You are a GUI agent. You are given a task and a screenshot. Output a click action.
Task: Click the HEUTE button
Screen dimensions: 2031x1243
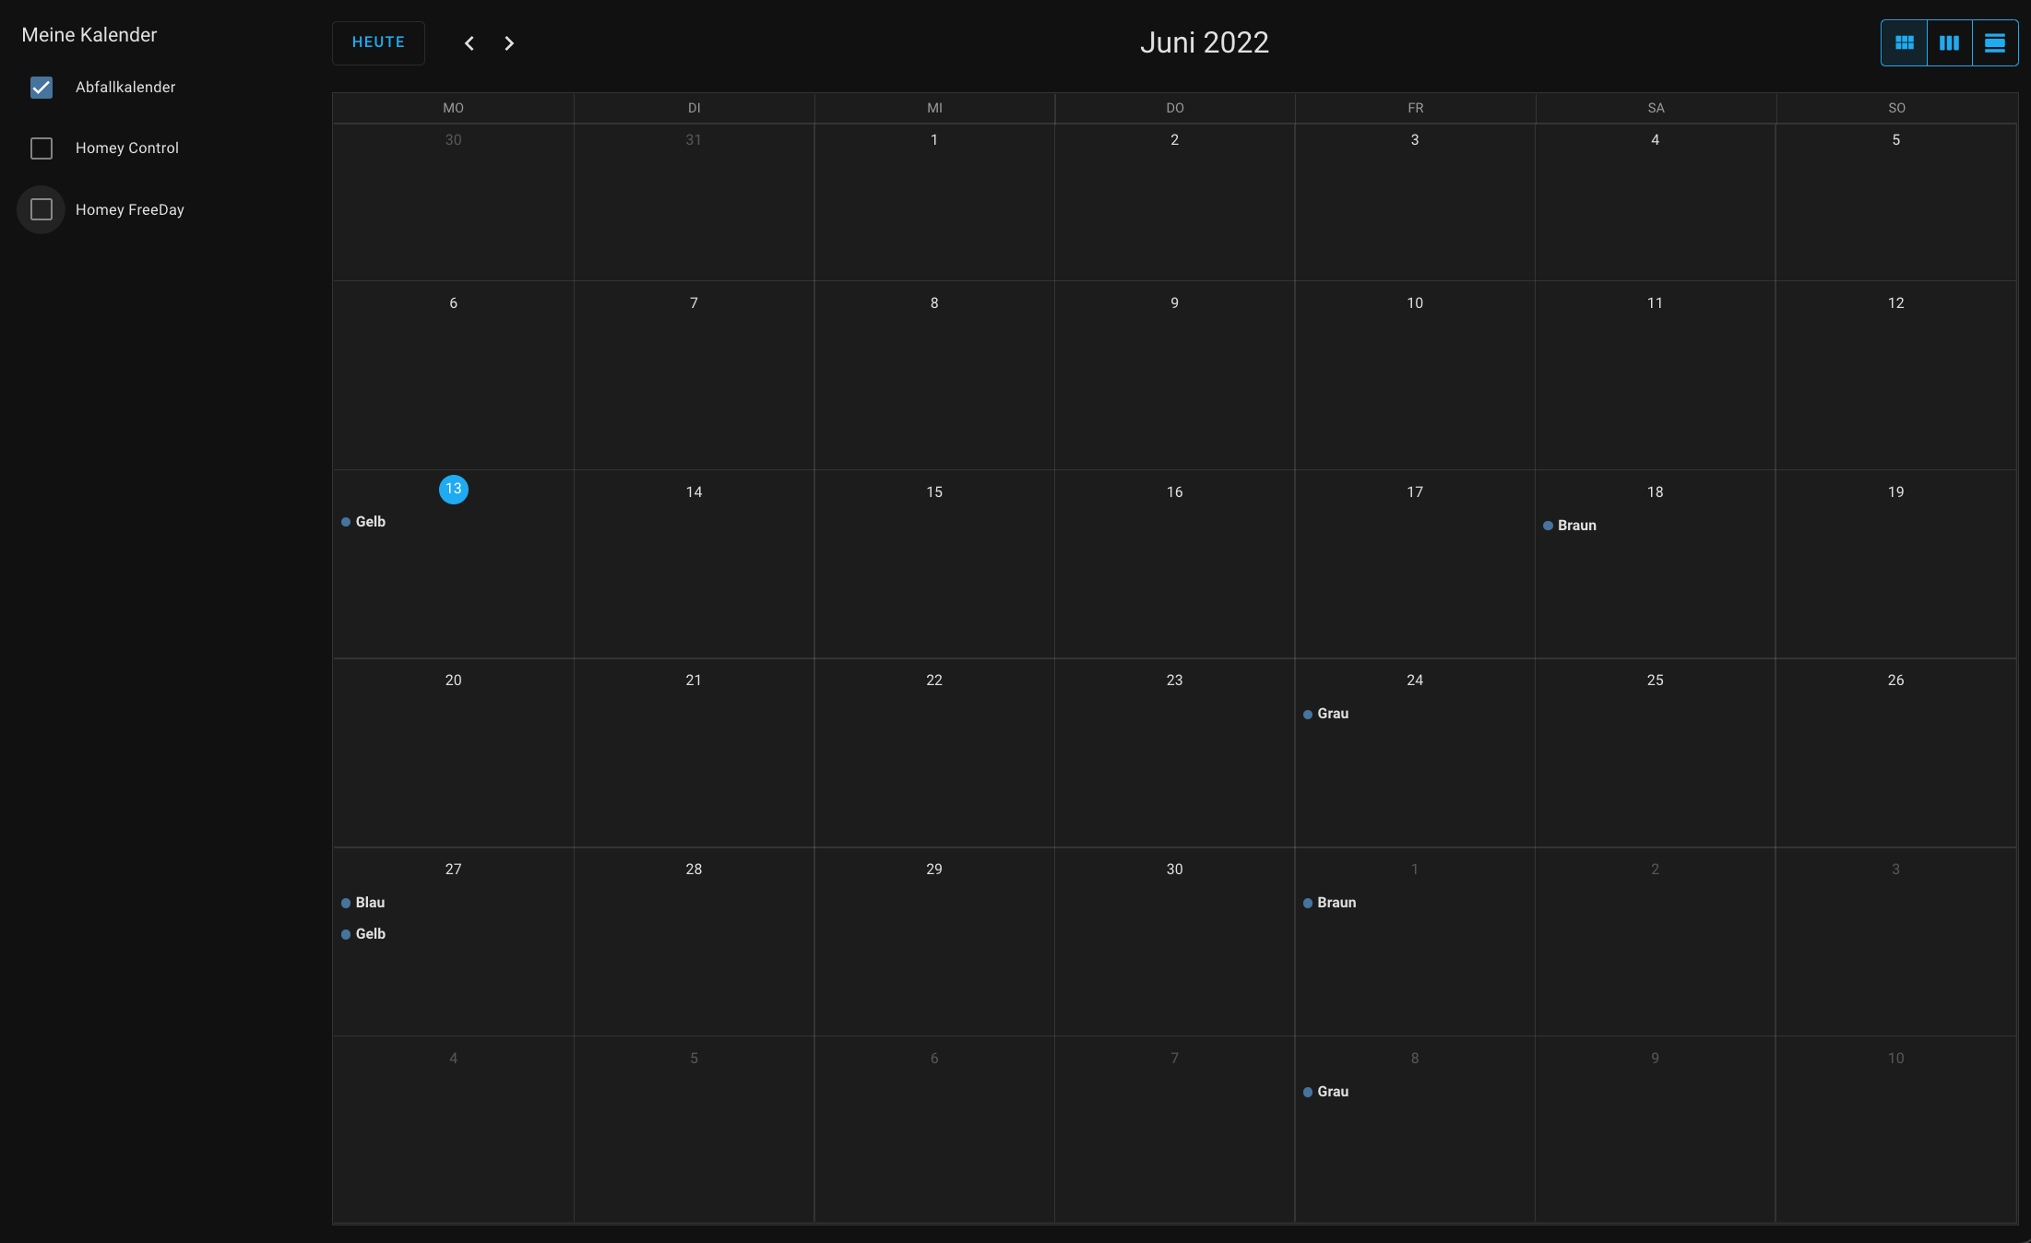[378, 42]
